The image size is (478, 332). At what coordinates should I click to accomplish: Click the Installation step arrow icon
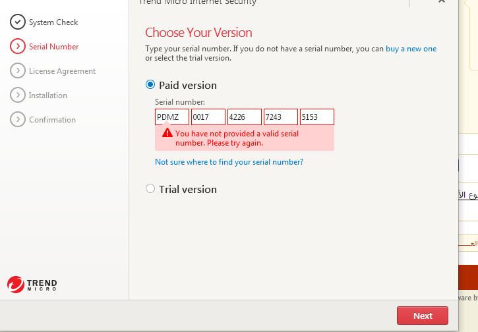pyautogui.click(x=18, y=95)
